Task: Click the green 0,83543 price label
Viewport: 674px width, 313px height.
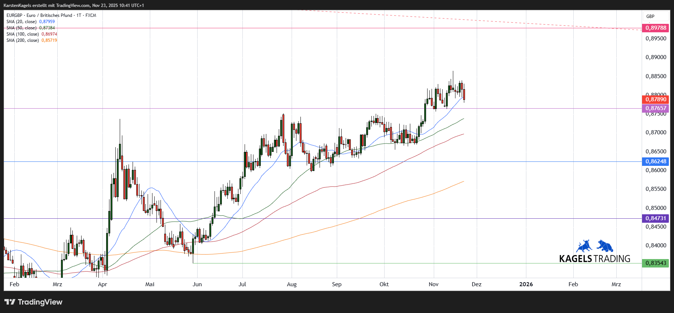Action: click(656, 263)
